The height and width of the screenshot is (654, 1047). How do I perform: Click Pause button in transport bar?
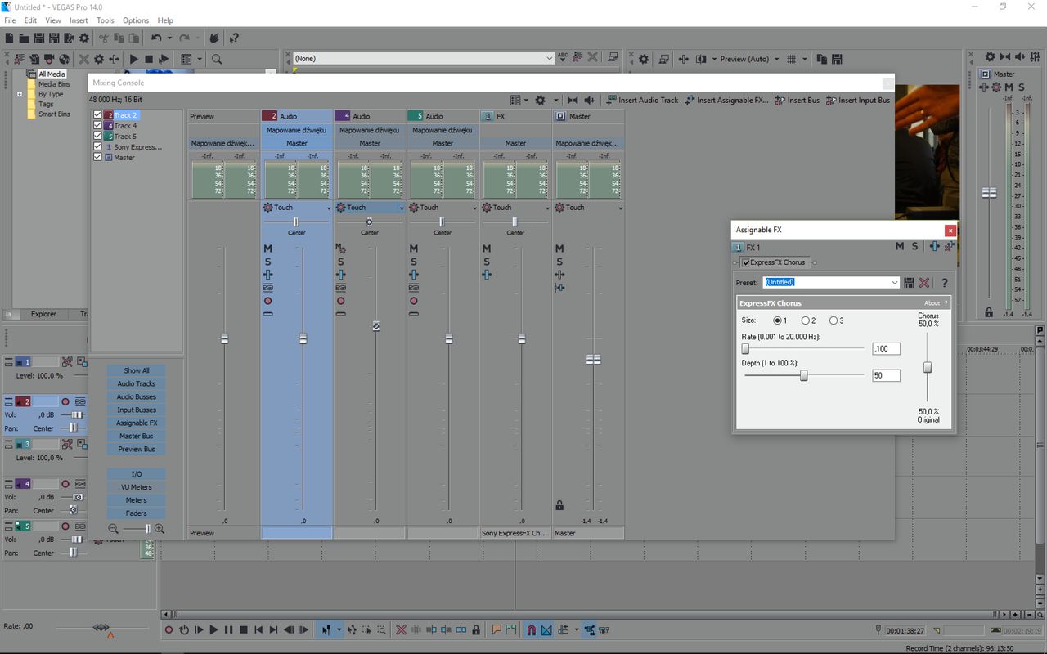coord(228,629)
